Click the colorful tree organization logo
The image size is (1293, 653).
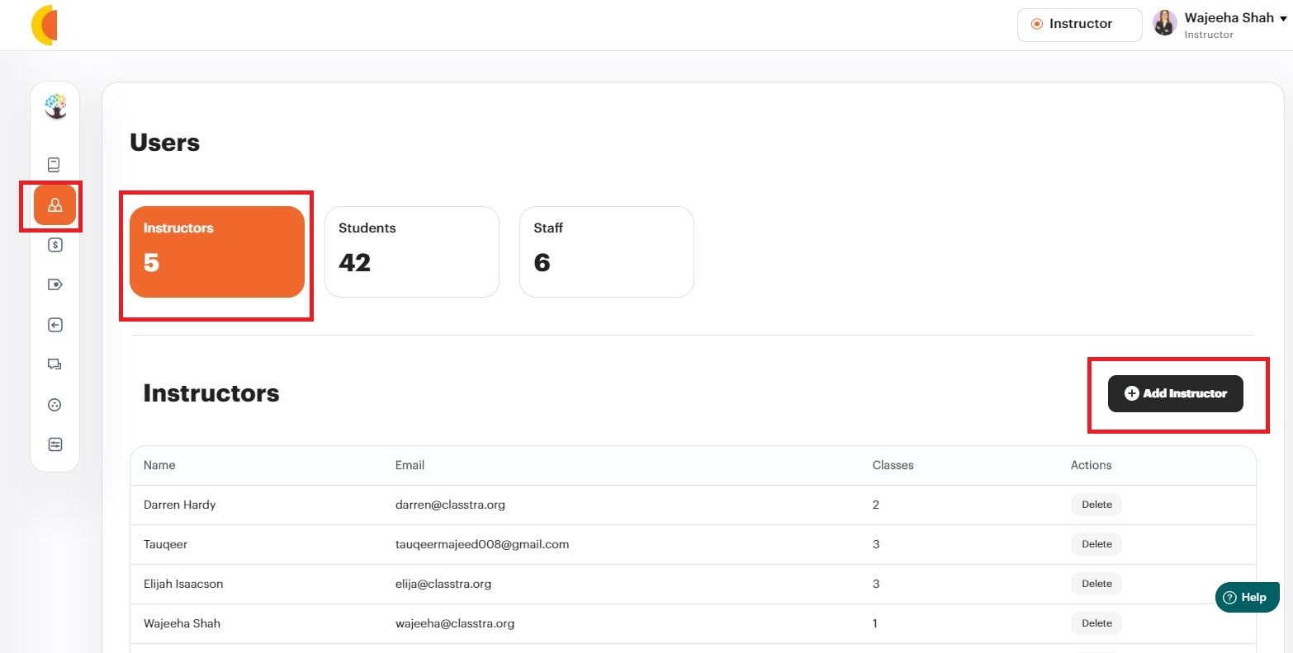click(x=55, y=106)
